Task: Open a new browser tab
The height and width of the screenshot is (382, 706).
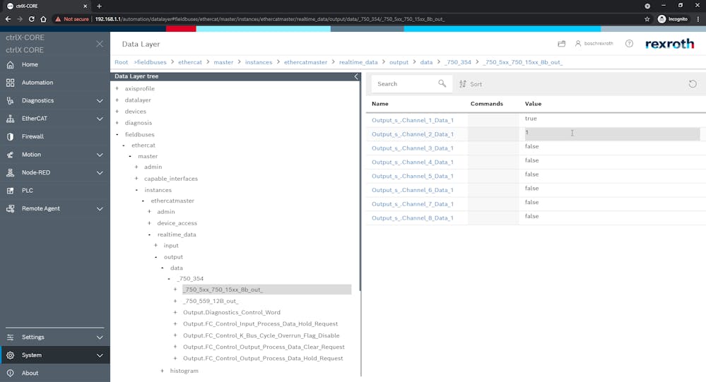Action: [99, 6]
